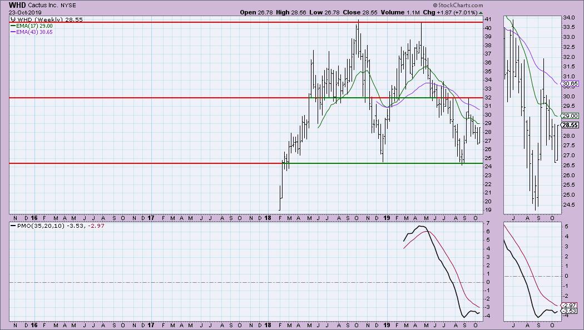
Task: Click the 34.0 tick on zoom price axis
Action: [568, 17]
